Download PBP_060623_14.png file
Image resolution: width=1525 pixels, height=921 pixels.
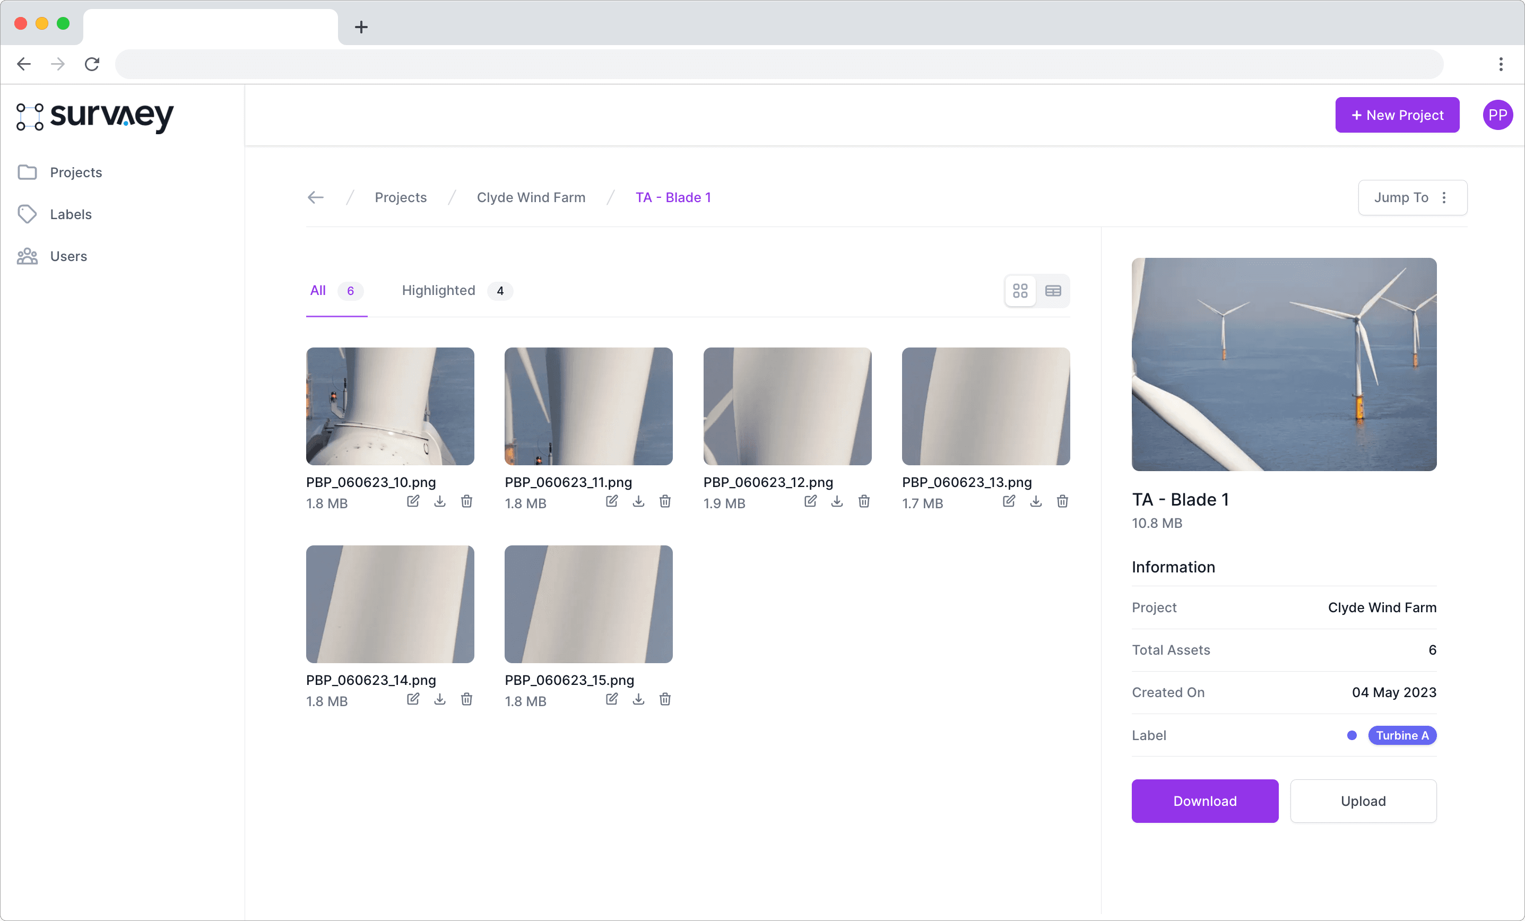click(439, 699)
